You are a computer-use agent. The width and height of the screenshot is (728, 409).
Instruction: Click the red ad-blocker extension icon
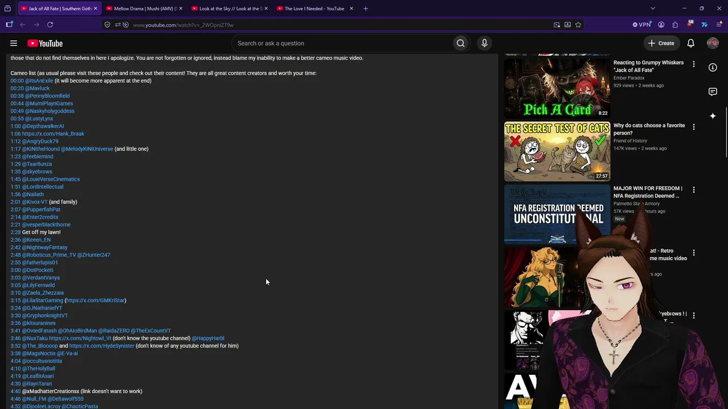click(x=690, y=24)
